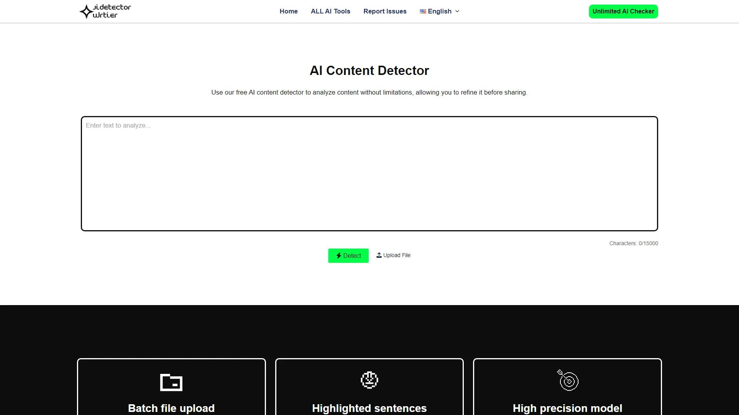Click the US flag icon next to English
The width and height of the screenshot is (739, 415).
tap(423, 11)
